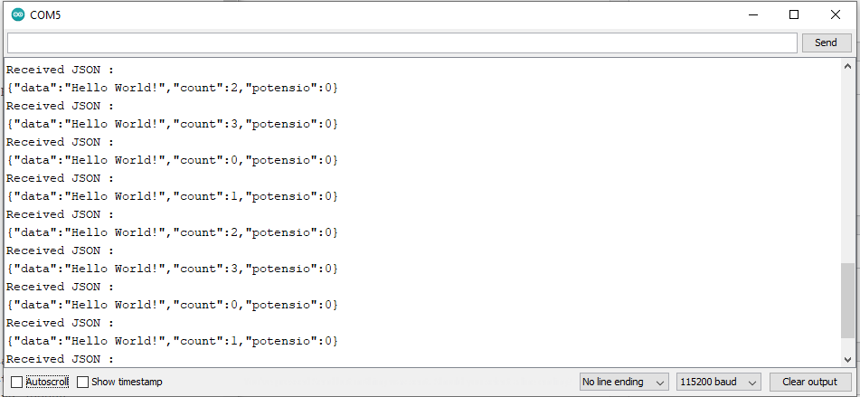Toggle the Show timestamp checkbox
860x397 pixels.
pos(83,382)
